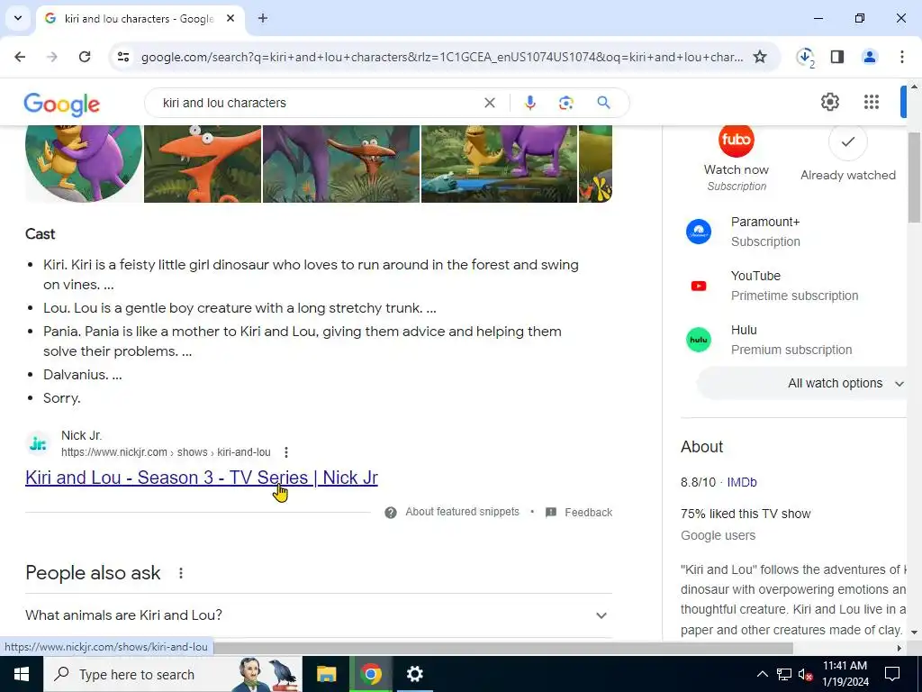The height and width of the screenshot is (692, 922).
Task: Open site information icon in address bar
Action: click(122, 57)
